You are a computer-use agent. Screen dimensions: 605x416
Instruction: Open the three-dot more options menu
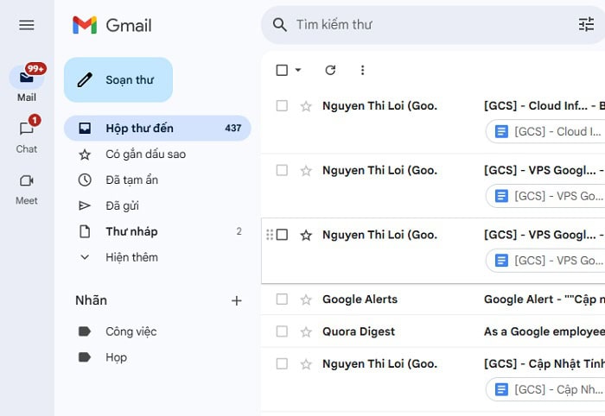tap(362, 70)
